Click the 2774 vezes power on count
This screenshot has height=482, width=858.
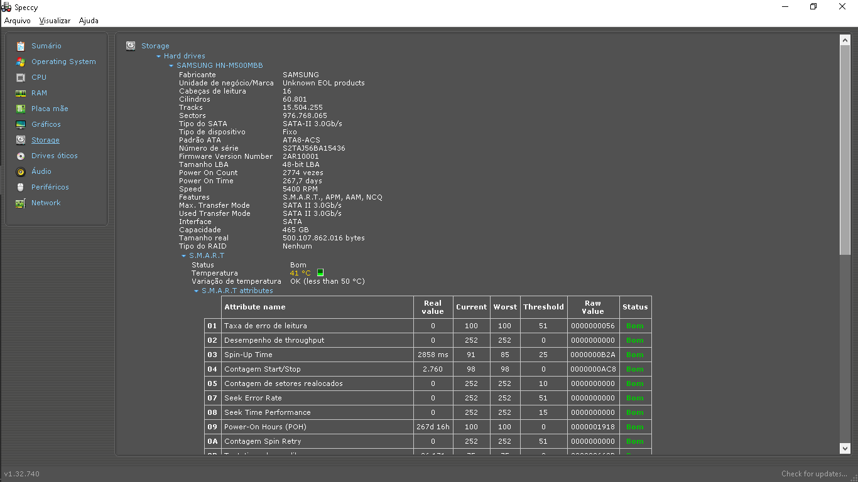(303, 173)
